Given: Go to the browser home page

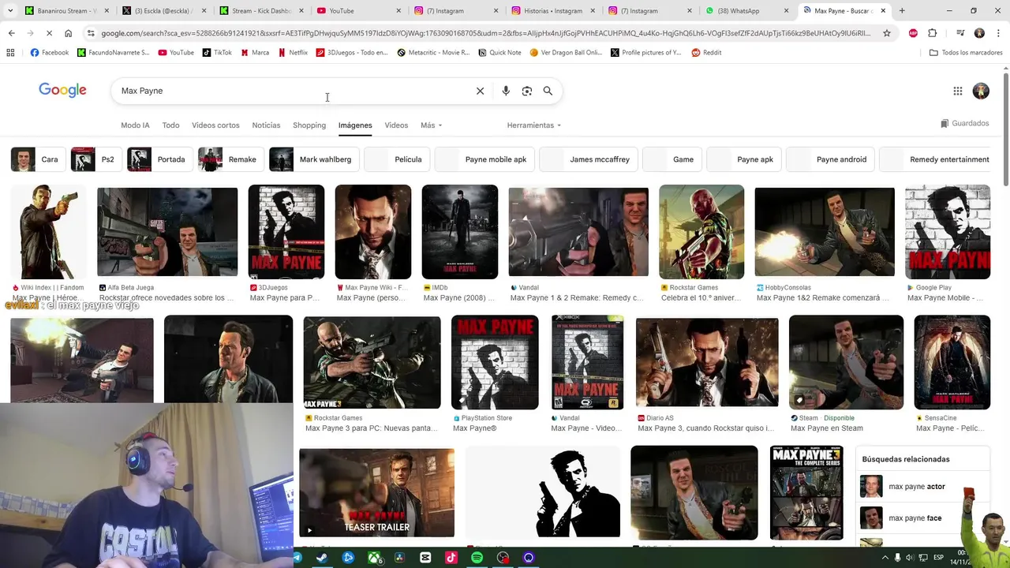Looking at the screenshot, I should (68, 33).
